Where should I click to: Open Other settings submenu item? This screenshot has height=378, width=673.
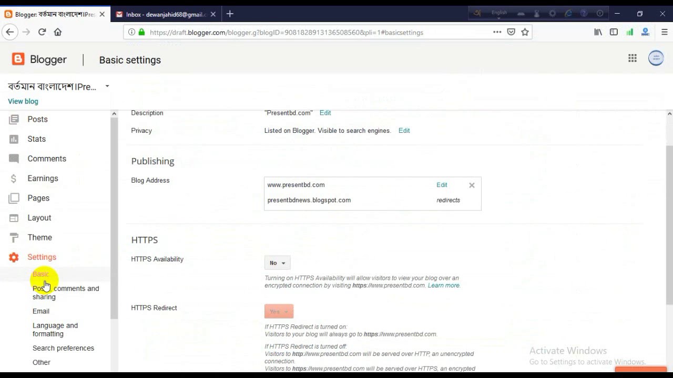42,362
